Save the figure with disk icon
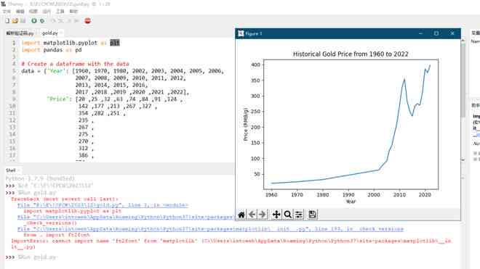Viewport: 480px width, 269px height. click(312, 215)
